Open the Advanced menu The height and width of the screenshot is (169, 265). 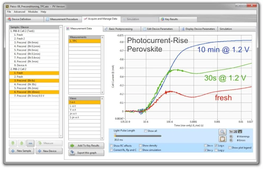pos(19,12)
